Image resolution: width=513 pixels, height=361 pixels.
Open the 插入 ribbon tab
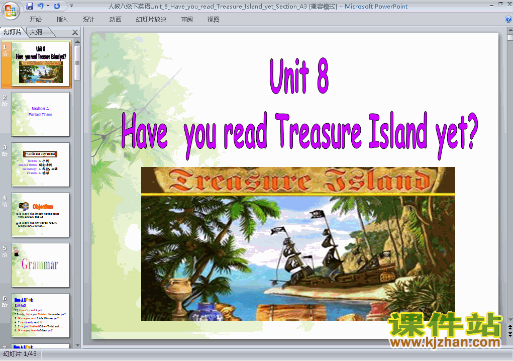pos(62,19)
